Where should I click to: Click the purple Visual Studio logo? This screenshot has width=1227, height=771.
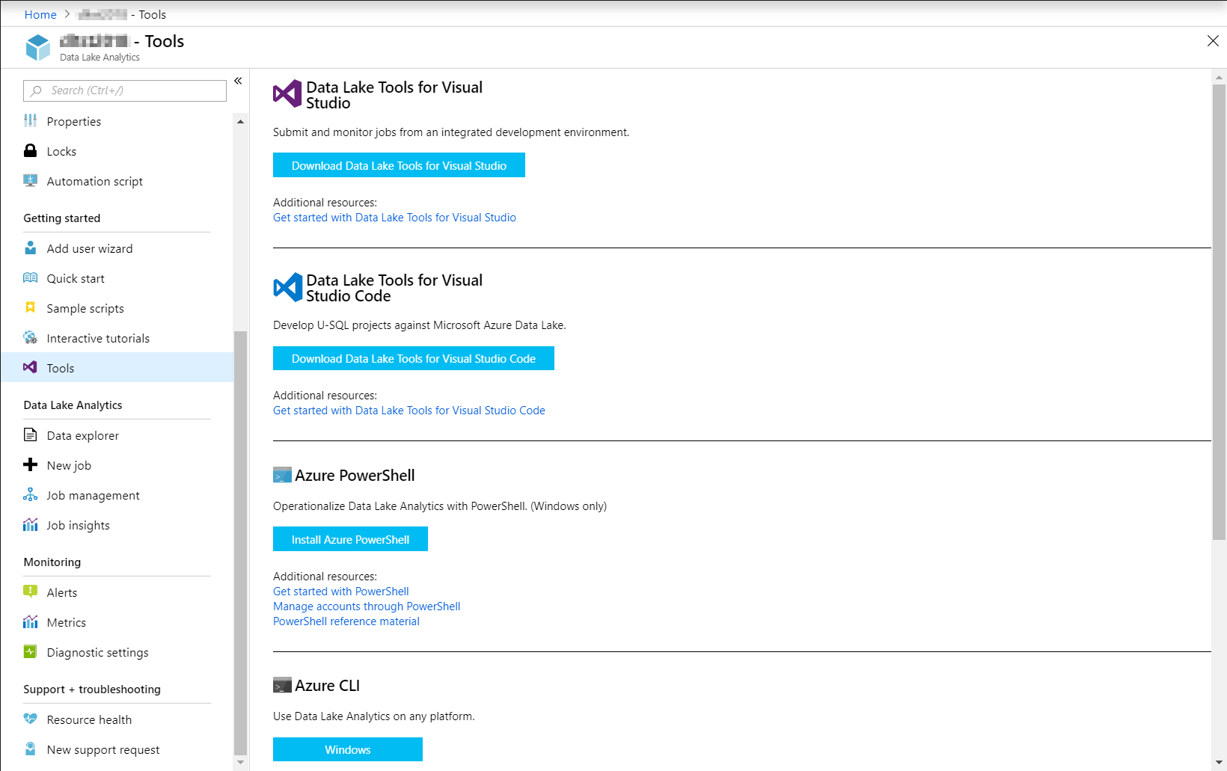click(287, 93)
